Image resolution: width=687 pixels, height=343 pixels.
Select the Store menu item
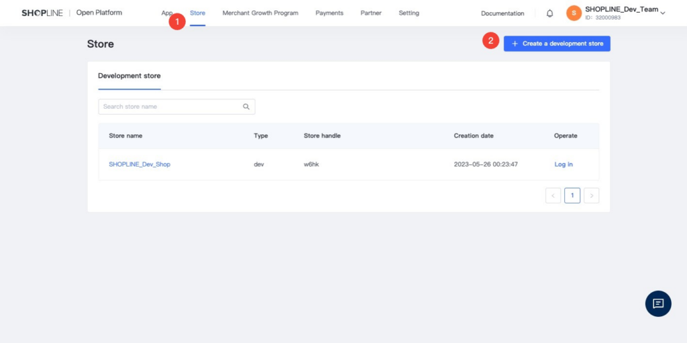[198, 13]
